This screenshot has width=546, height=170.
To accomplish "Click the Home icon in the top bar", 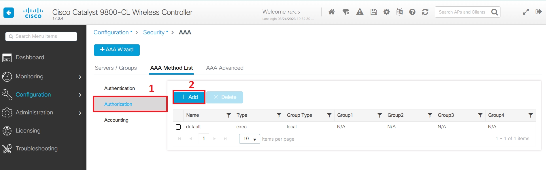I will (x=332, y=12).
